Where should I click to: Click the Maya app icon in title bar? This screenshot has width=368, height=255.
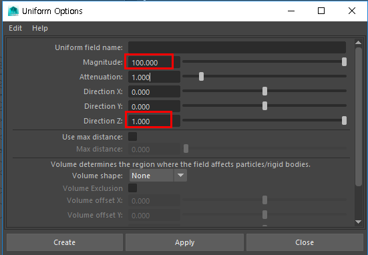point(13,11)
